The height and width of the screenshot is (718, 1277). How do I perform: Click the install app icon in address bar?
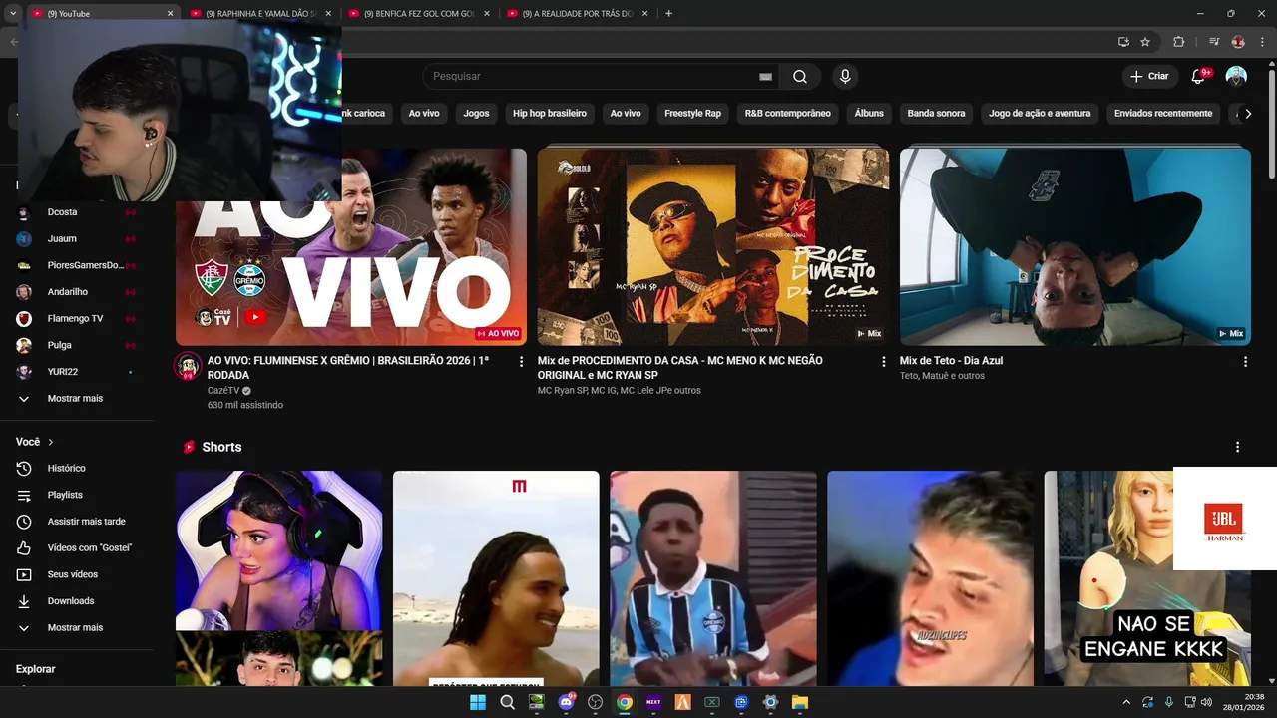(1123, 42)
